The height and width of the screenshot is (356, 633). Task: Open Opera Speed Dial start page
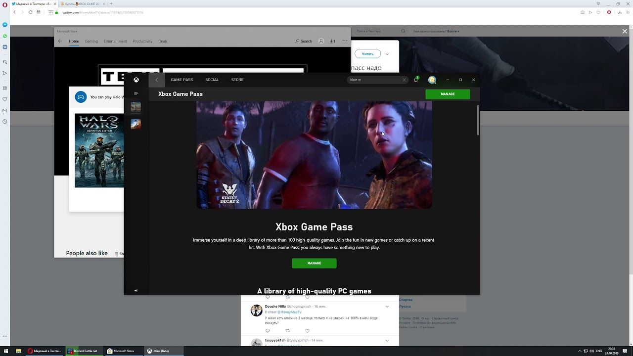(39, 12)
